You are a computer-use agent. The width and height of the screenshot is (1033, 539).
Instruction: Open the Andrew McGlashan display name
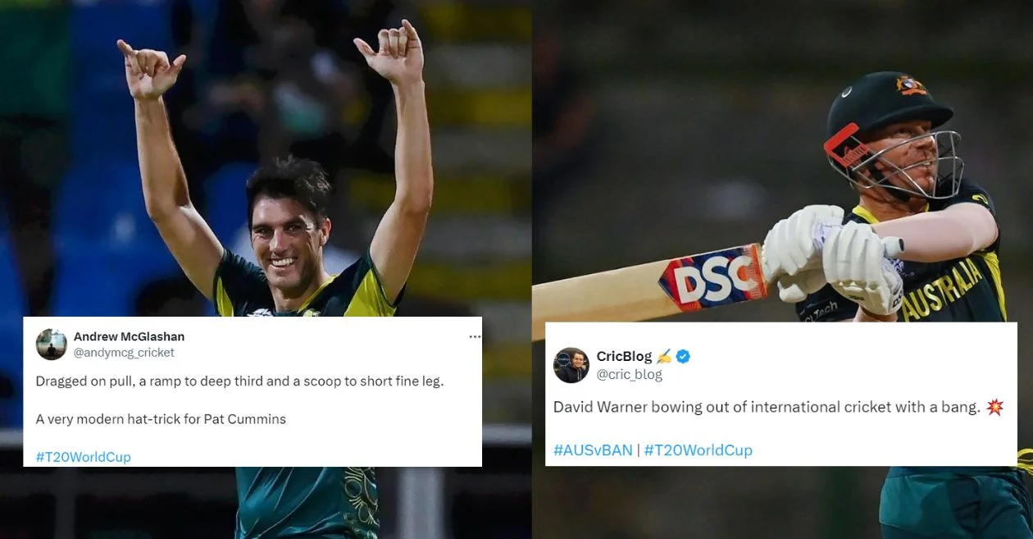(129, 336)
